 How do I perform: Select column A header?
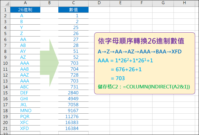pyautogui.click(x=25, y=3)
